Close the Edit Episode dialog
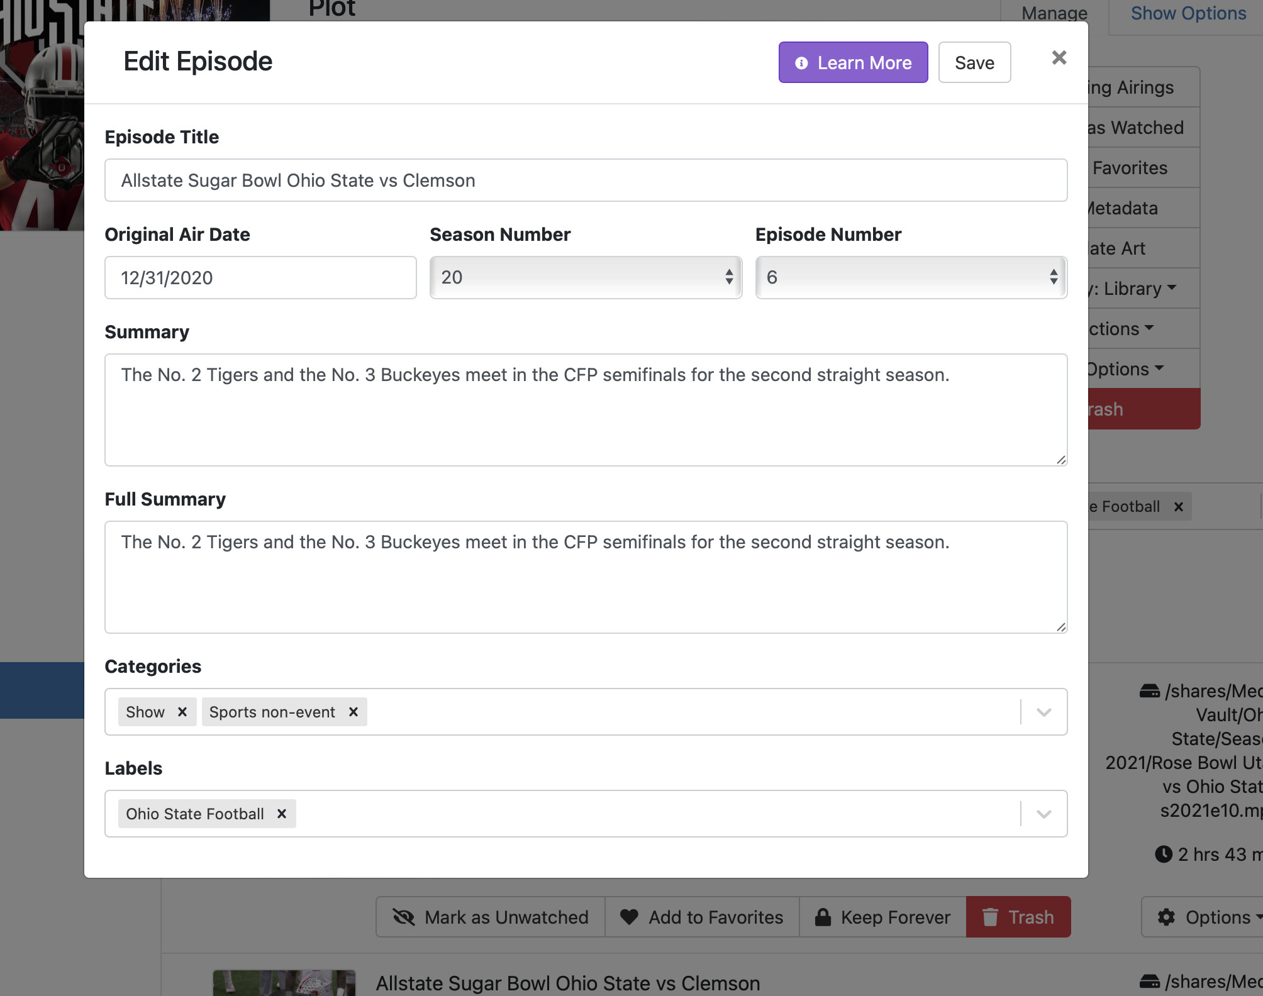The width and height of the screenshot is (1263, 996). point(1059,58)
